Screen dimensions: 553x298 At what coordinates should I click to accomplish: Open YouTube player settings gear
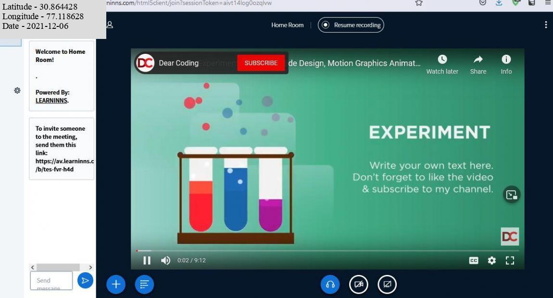(x=491, y=260)
